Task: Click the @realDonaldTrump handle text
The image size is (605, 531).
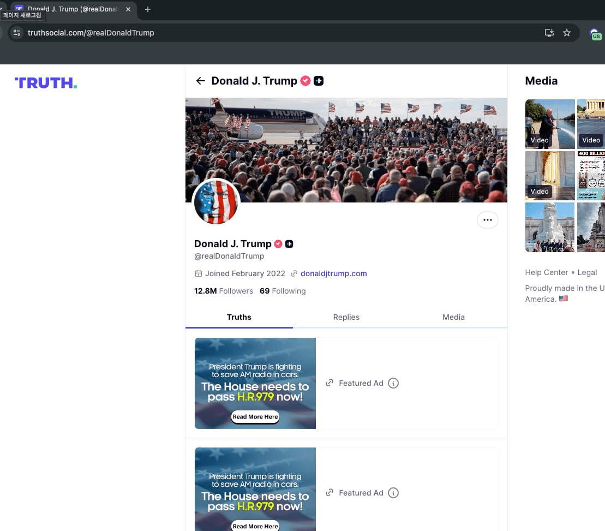Action: coord(229,256)
